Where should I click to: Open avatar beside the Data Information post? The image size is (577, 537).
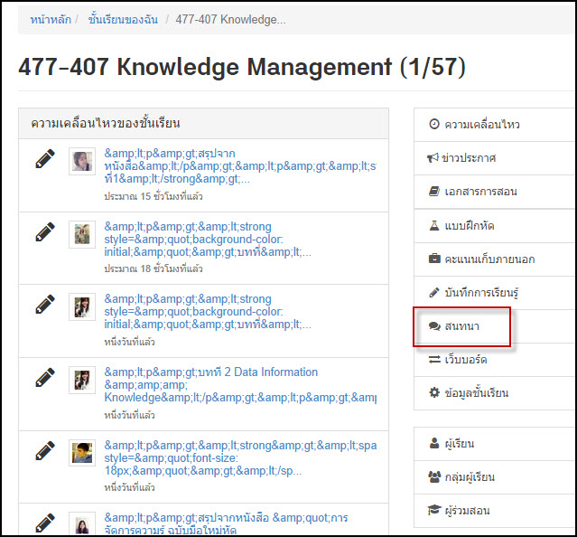[x=82, y=380]
